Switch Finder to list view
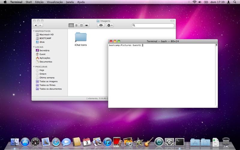The width and height of the screenshot is (240, 150). coord(76,25)
